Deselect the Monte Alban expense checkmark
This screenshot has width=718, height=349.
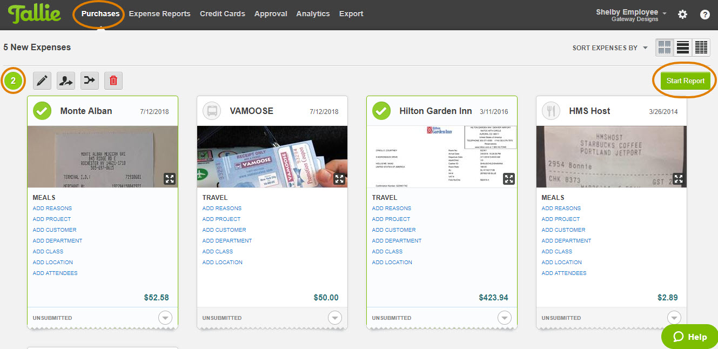tap(42, 111)
